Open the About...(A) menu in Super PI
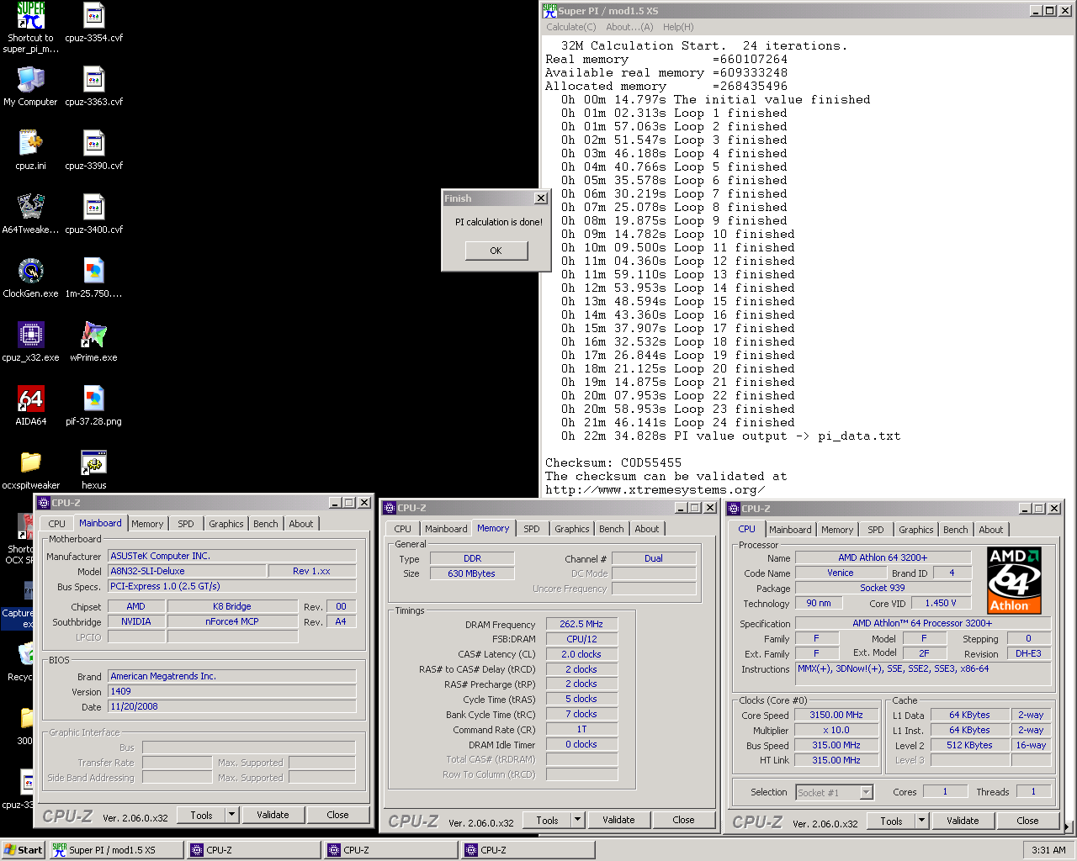This screenshot has height=861, width=1077. pyautogui.click(x=629, y=27)
